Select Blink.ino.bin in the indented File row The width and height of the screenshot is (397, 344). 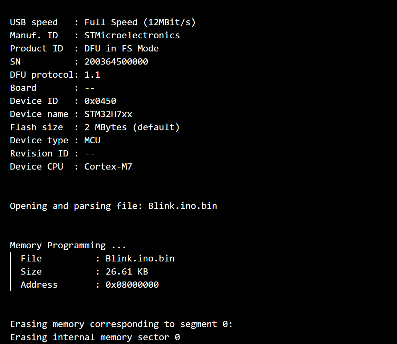point(140,259)
